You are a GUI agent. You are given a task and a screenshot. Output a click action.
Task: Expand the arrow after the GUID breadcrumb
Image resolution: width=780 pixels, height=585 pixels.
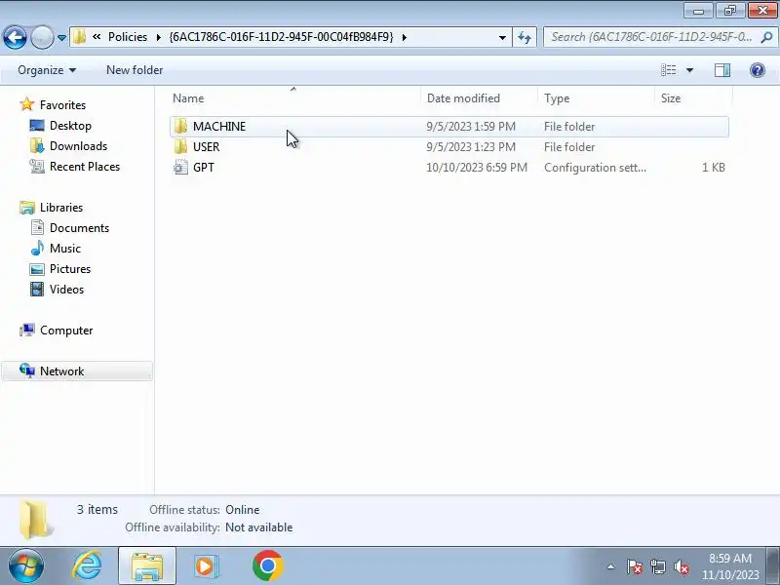pyautogui.click(x=404, y=37)
